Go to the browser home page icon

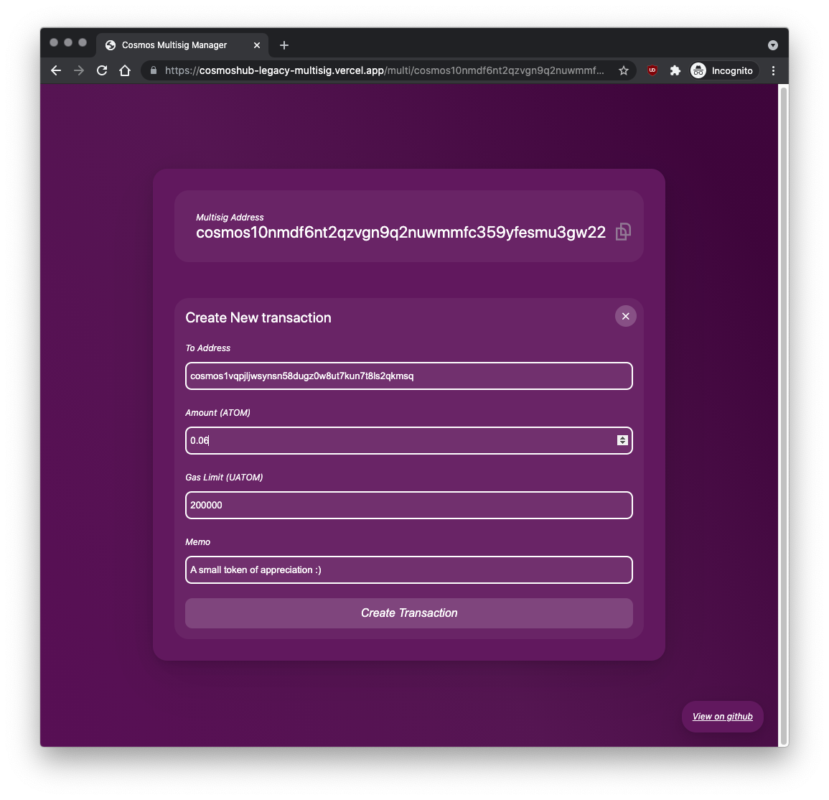tap(125, 70)
